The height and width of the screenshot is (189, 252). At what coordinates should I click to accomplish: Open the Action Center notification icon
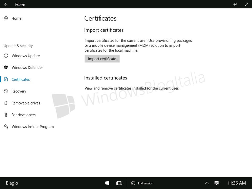[x=217, y=183]
